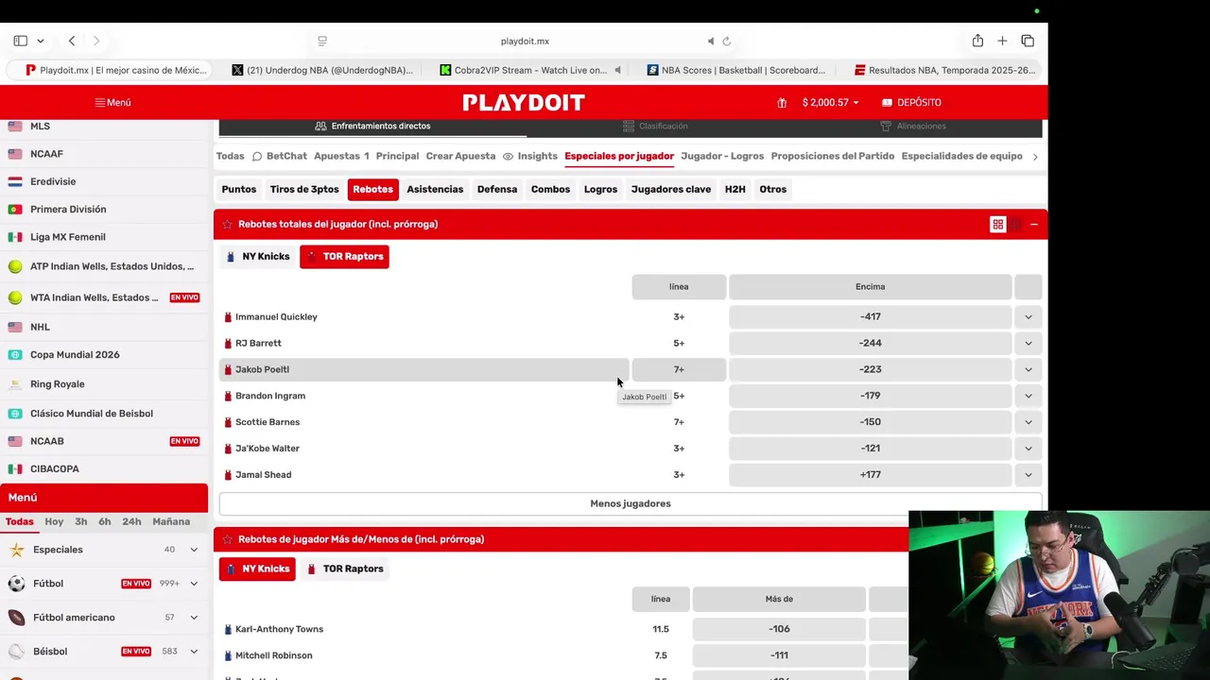The height and width of the screenshot is (680, 1210).
Task: Expand Scottie Barnes row chevron
Action: point(1028,422)
